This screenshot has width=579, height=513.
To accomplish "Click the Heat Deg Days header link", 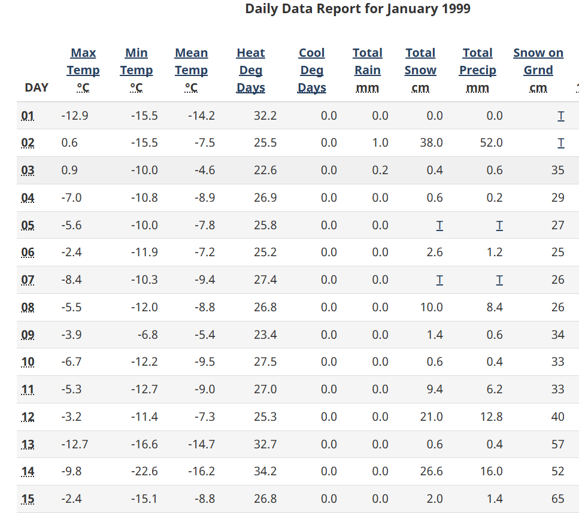I will 251,70.
